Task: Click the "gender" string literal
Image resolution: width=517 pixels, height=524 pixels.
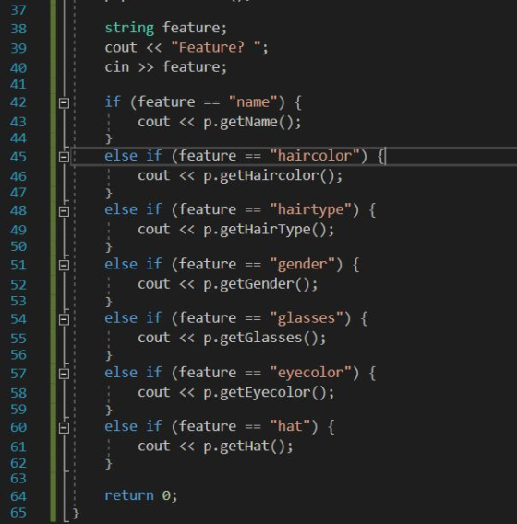Action: tap(302, 265)
